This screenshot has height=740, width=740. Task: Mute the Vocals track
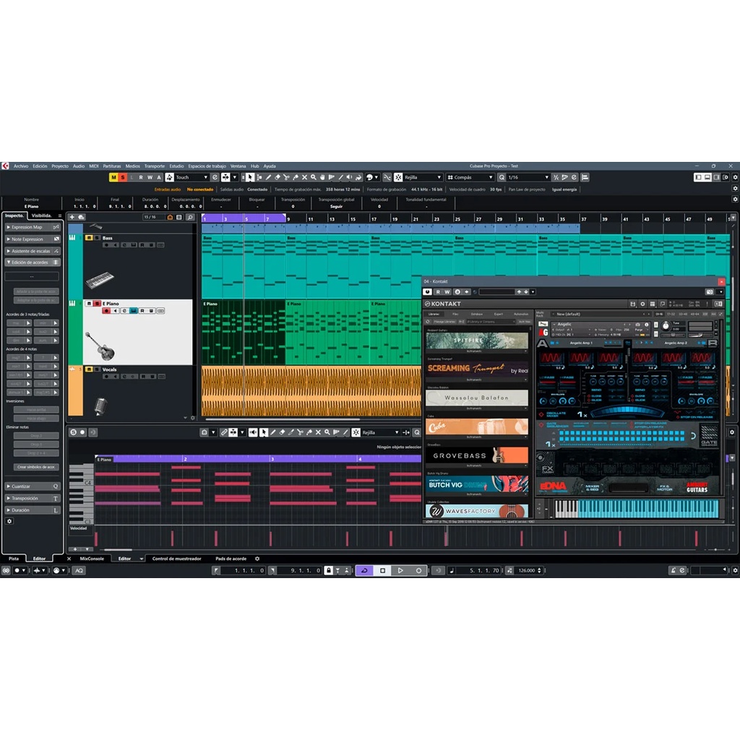89,369
